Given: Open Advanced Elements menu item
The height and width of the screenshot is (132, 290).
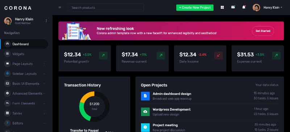Looking at the screenshot, I should (24, 93).
